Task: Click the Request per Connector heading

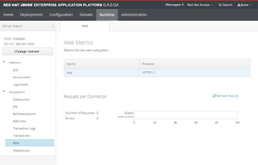Action: point(85,96)
